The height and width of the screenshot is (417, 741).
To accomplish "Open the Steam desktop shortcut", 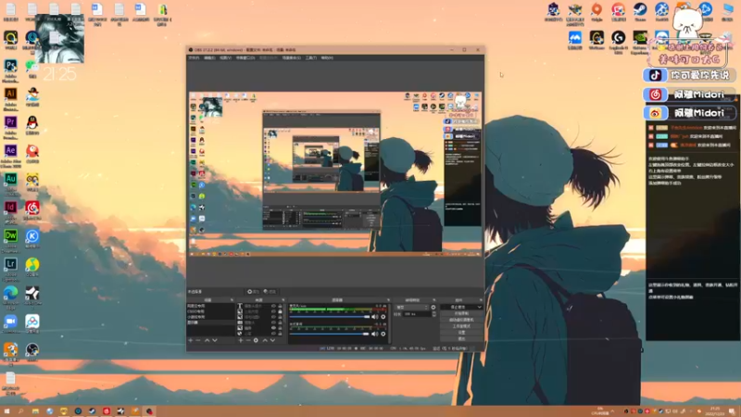I will [640, 9].
